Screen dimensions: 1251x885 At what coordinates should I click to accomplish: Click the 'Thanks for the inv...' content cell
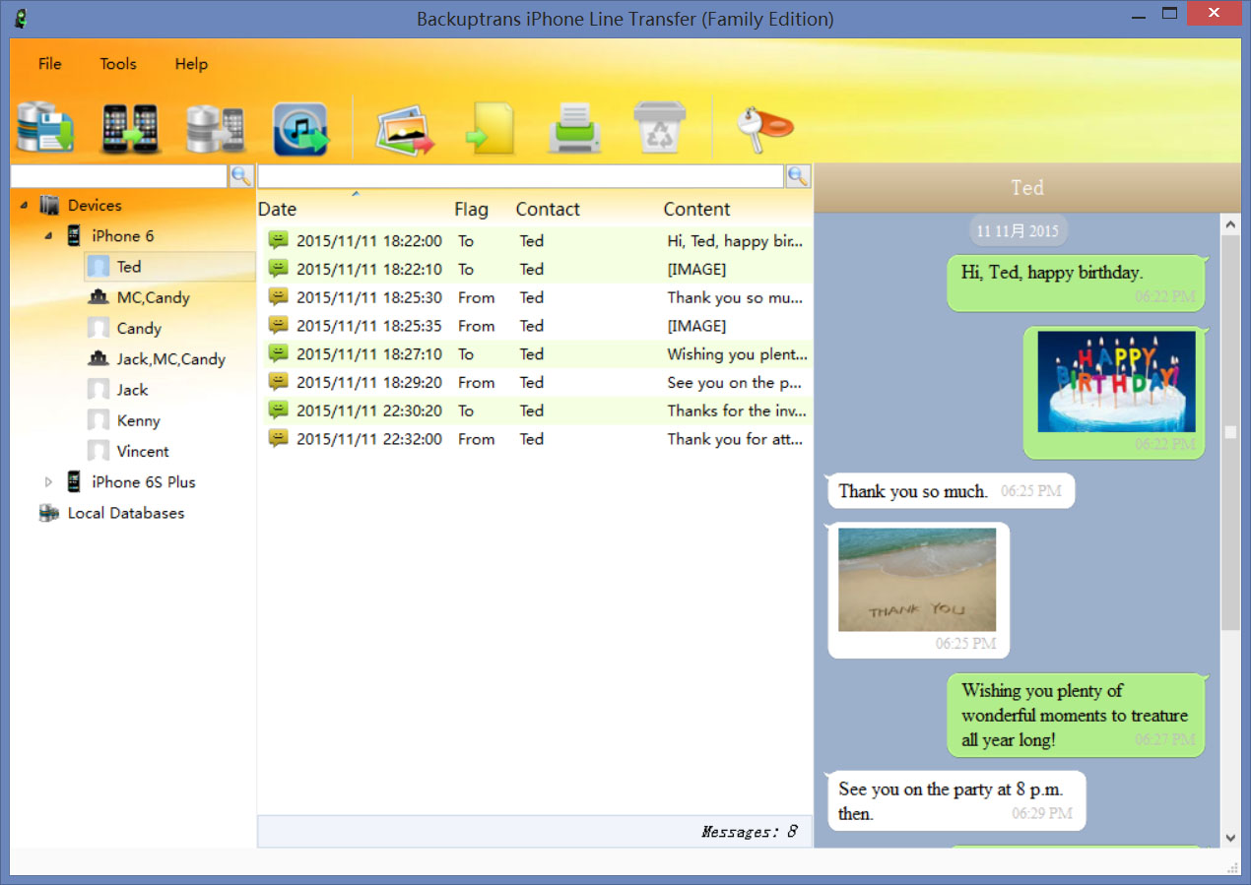737,411
